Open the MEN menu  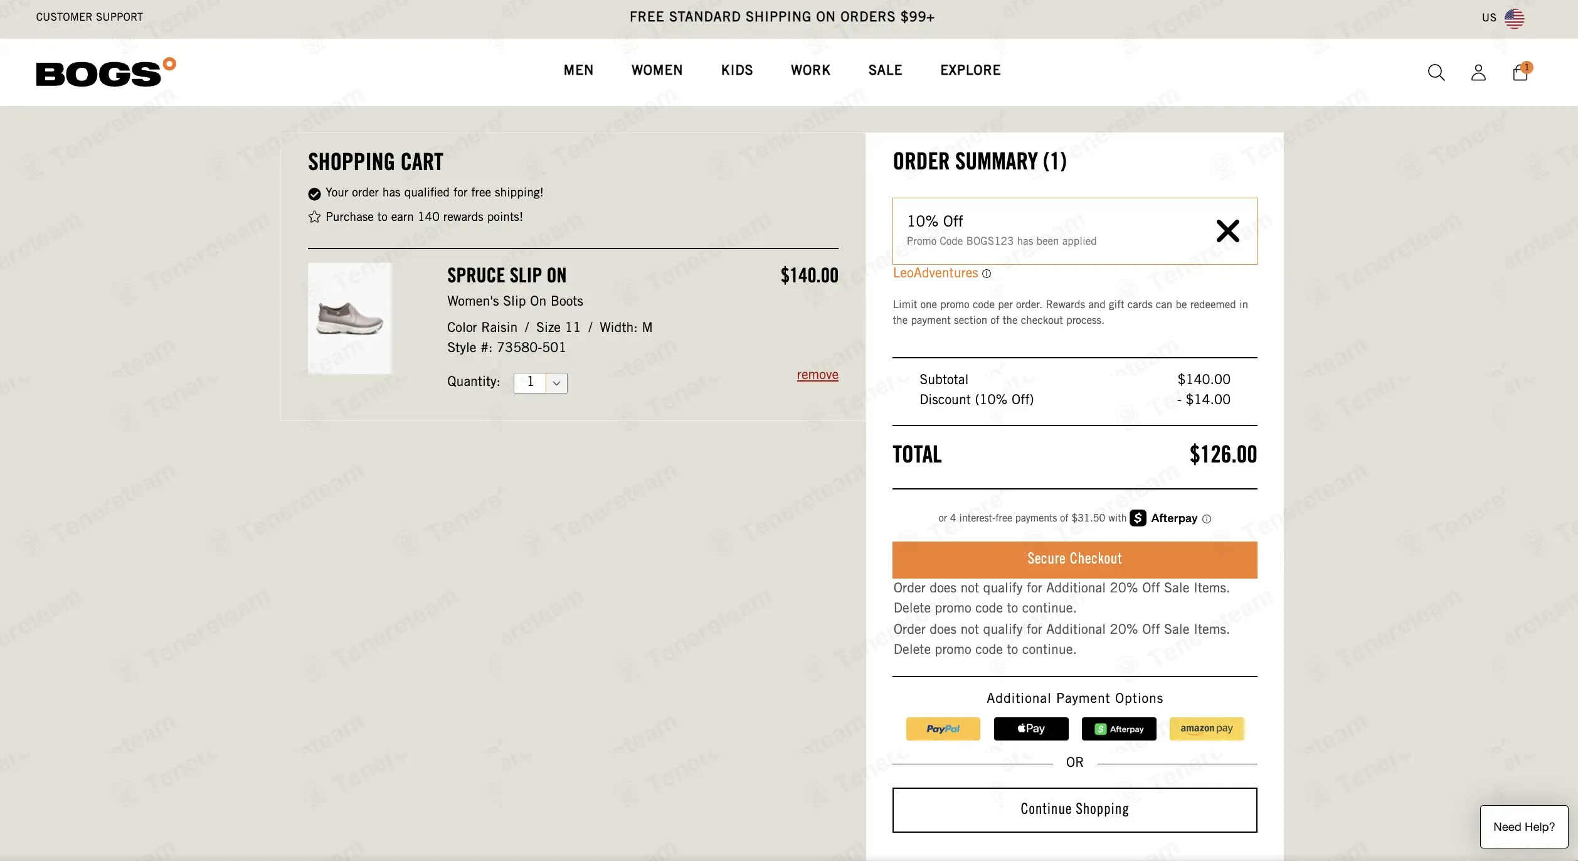click(x=578, y=70)
